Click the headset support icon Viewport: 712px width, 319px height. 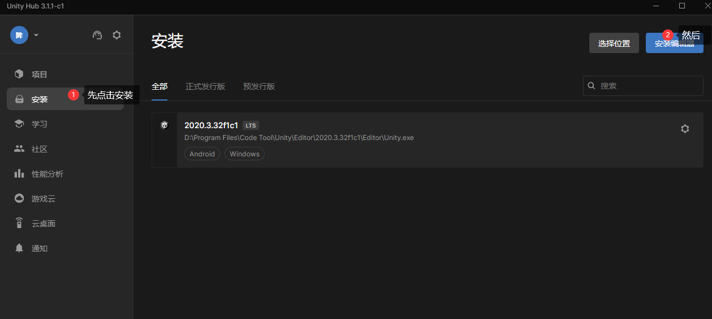pyautogui.click(x=97, y=35)
